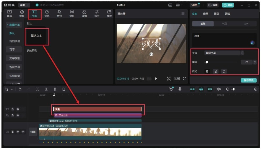The height and width of the screenshot is (149, 261).
Task: Toggle linkage icon right of auto snap
Action: pyautogui.click(x=210, y=89)
